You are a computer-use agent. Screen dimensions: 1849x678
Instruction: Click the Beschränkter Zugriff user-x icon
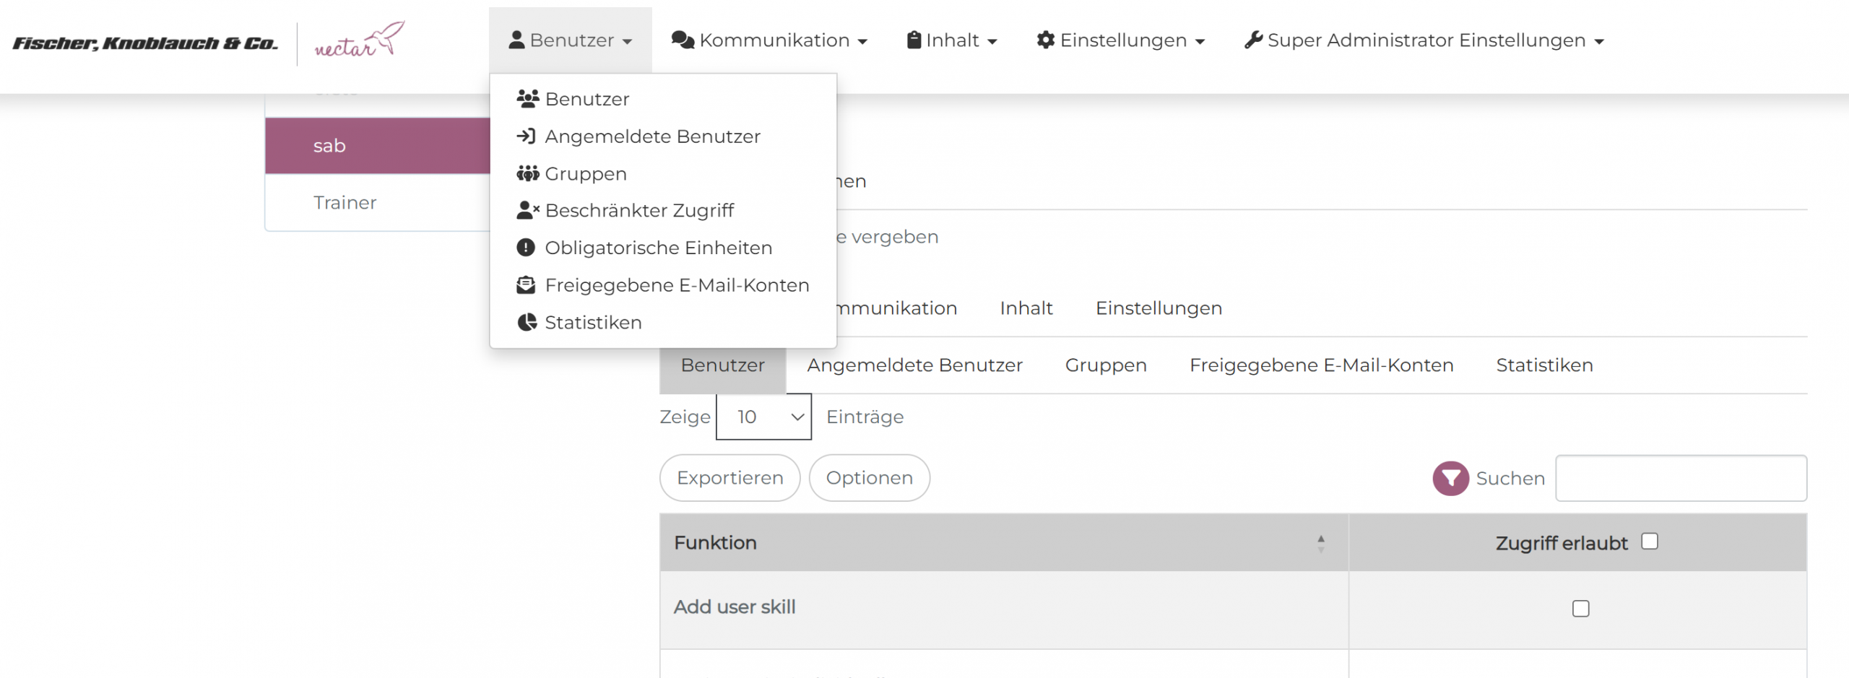[x=527, y=211]
